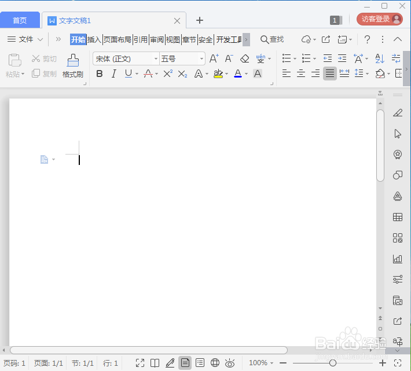The width and height of the screenshot is (411, 371).
Task: Click the horizontal scrollbar
Action: (149, 350)
